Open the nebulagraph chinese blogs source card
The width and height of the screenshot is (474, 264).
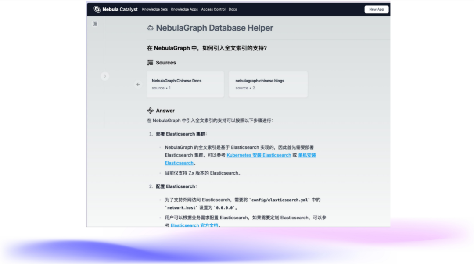point(268,84)
